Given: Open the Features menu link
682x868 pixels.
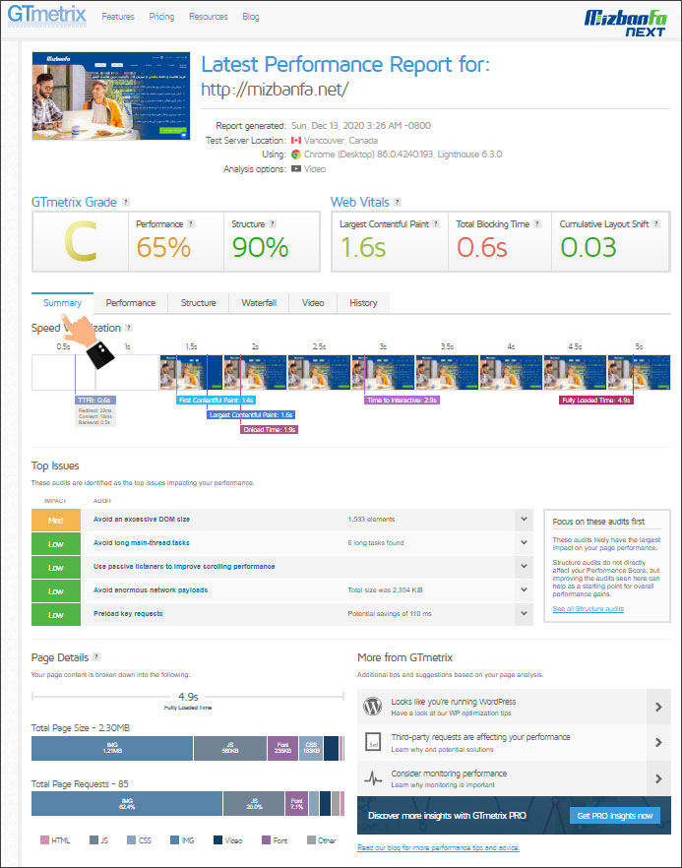Looking at the screenshot, I should [x=118, y=17].
